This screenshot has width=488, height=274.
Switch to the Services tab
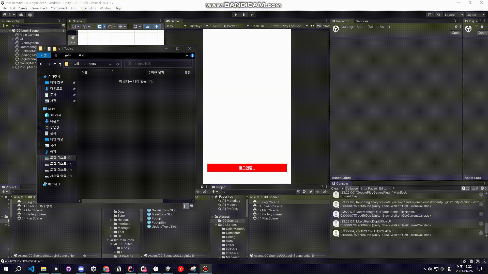pyautogui.click(x=362, y=21)
